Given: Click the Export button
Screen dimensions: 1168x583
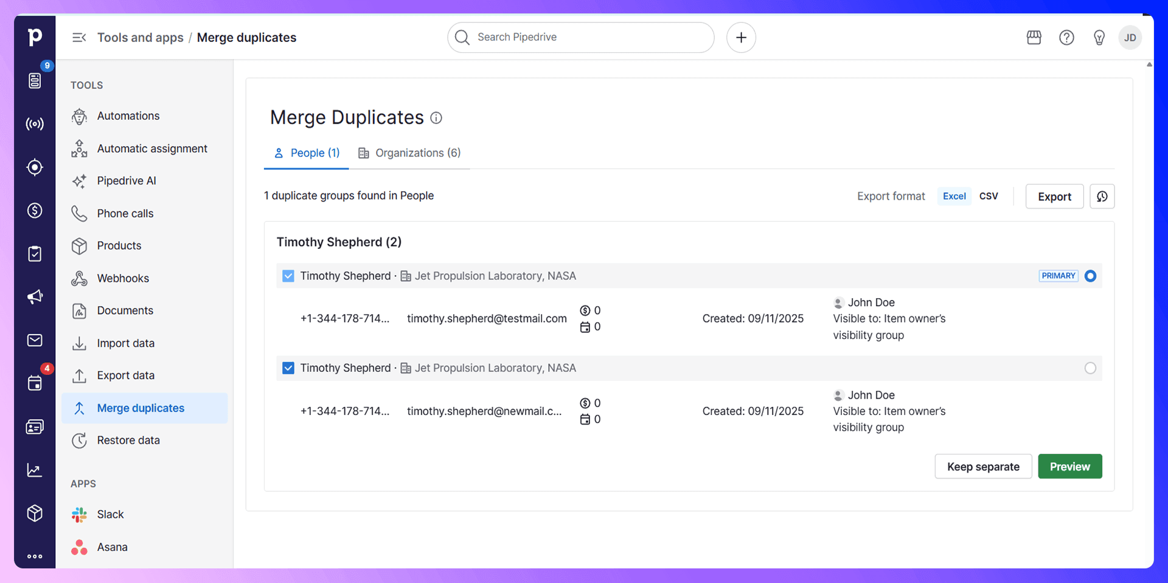Looking at the screenshot, I should 1054,197.
